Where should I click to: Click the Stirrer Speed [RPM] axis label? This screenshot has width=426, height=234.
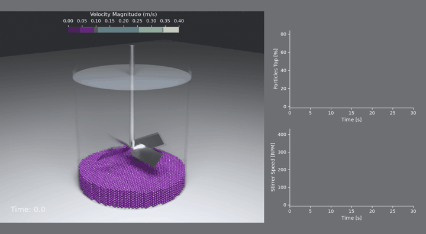click(x=273, y=167)
